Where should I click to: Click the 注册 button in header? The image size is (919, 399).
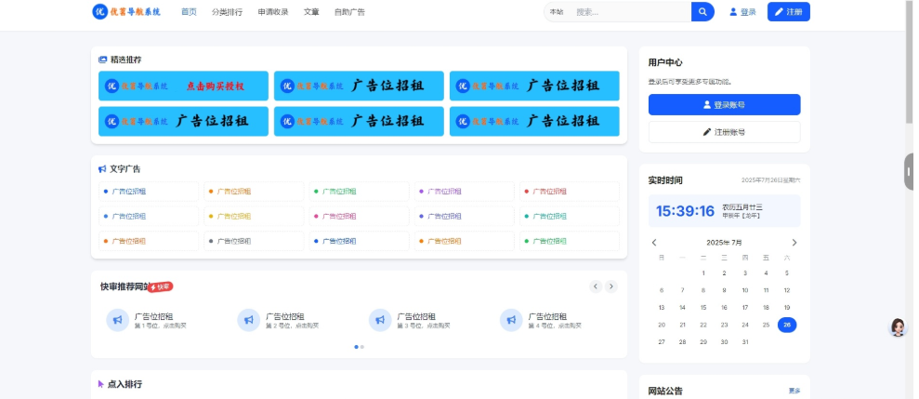pyautogui.click(x=788, y=12)
